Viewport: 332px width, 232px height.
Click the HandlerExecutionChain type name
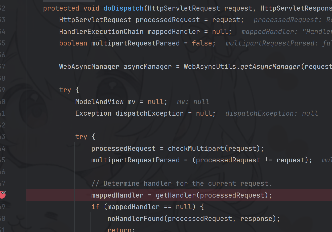click(101, 32)
